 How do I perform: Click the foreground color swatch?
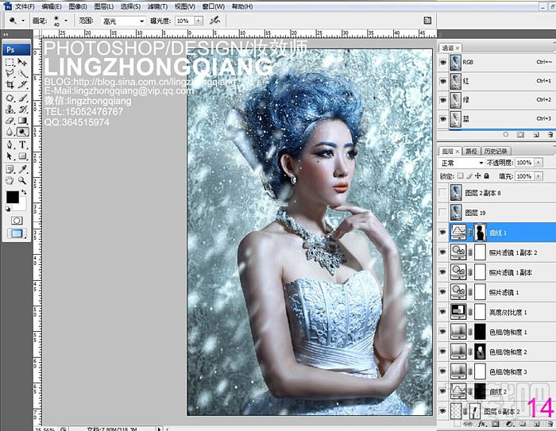pyautogui.click(x=13, y=197)
